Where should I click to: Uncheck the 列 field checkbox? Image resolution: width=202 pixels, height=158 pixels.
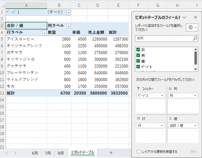[138, 55]
